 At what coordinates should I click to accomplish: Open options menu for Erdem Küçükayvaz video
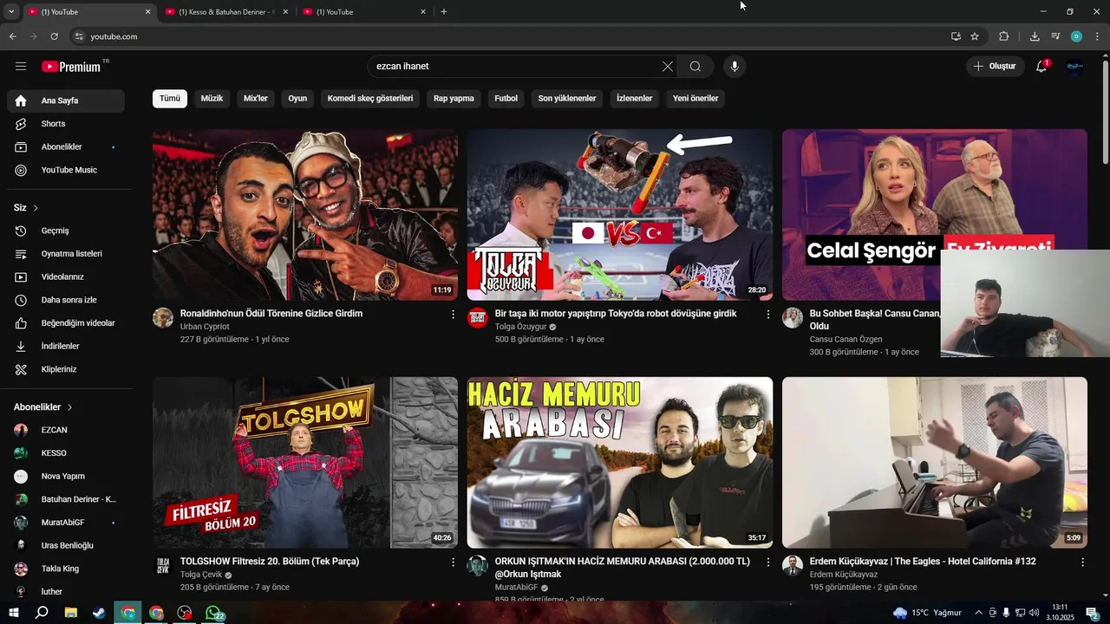1082,562
